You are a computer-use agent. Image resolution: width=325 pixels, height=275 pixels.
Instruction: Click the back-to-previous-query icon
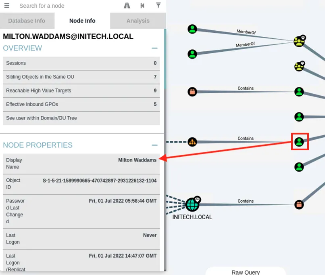(142, 6)
